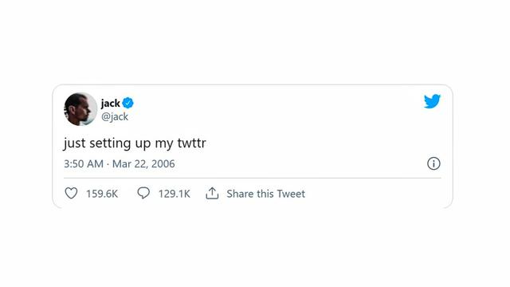Click the reply speech bubble icon

[143, 193]
